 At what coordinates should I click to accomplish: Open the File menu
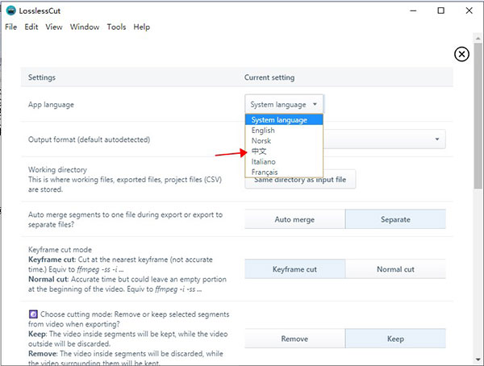pyautogui.click(x=10, y=27)
